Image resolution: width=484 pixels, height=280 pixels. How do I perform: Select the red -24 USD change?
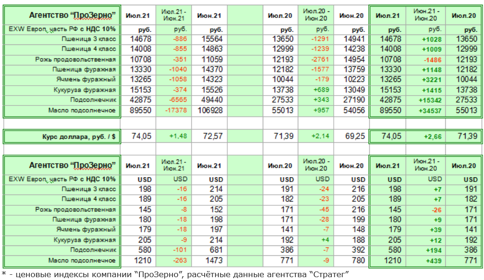coord(324,189)
